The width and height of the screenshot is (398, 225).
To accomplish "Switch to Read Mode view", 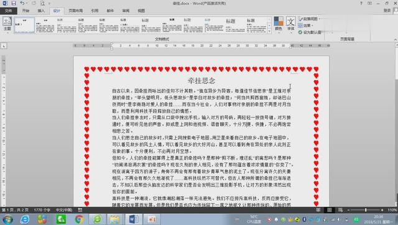I will (x=318, y=210).
